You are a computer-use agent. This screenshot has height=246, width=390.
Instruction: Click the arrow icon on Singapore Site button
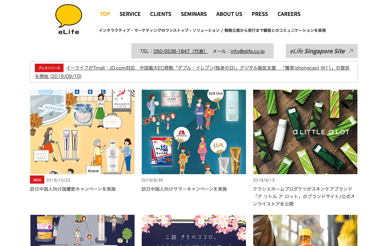[351, 51]
